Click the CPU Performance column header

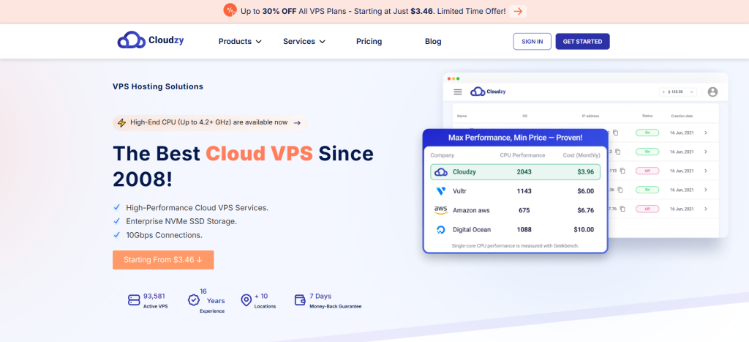pos(522,155)
